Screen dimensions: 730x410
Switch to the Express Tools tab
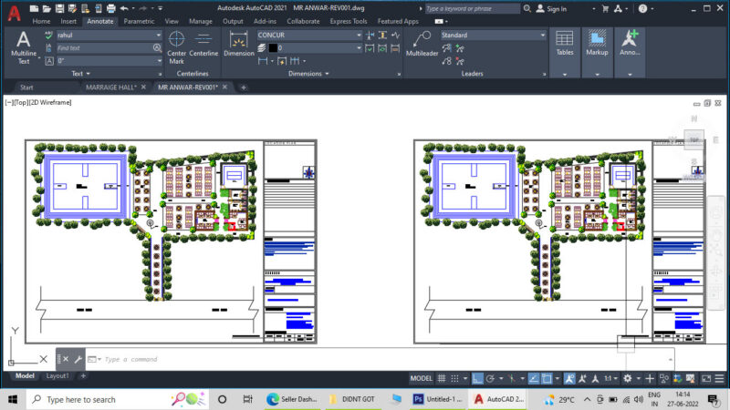[349, 21]
